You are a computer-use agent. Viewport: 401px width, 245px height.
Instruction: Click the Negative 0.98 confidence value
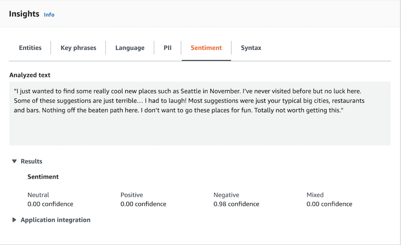tap(236, 204)
